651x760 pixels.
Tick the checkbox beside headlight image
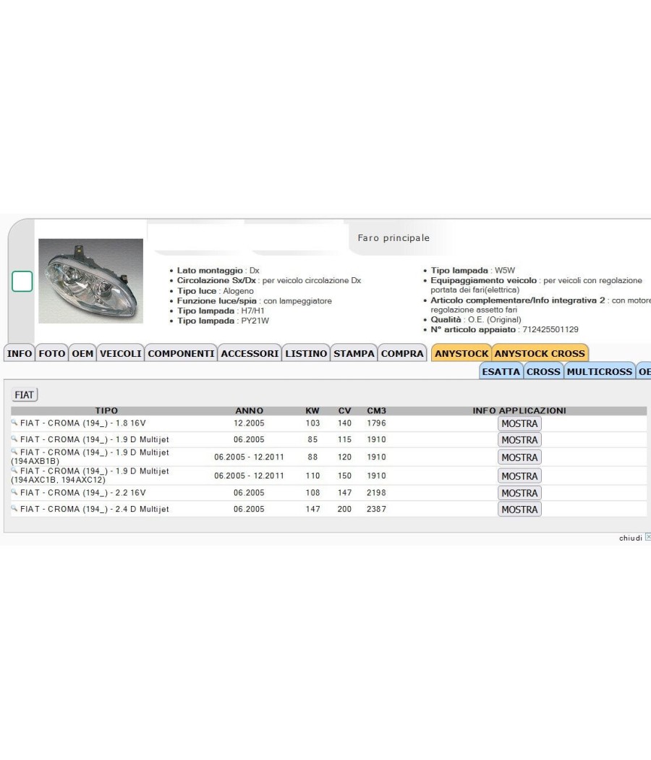click(22, 282)
